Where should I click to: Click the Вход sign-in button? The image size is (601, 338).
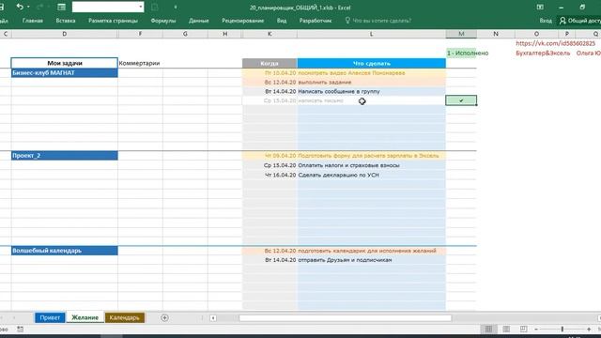pyautogui.click(x=546, y=21)
